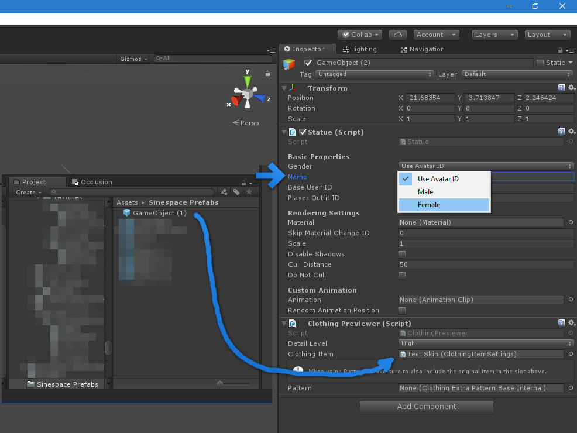Open the Account dropdown
This screenshot has width=577, height=433.
tap(436, 35)
